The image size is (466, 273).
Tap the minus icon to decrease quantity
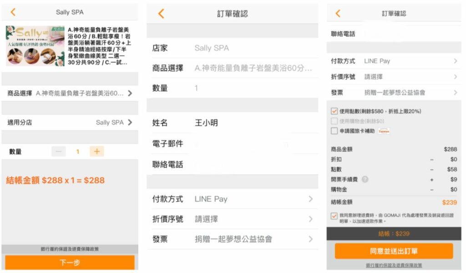[60, 151]
